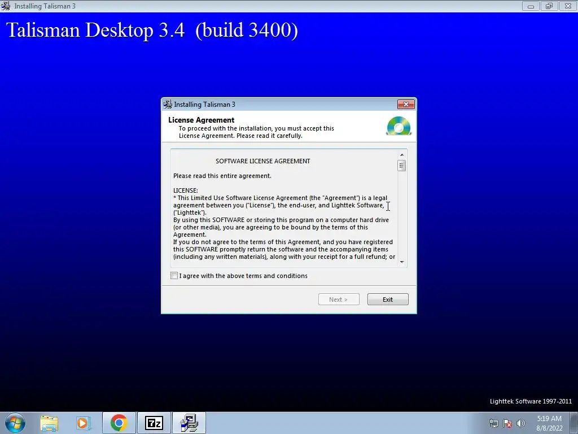Viewport: 578px width, 434px height.
Task: Close the outer Installing Talisman 3 window
Action: [568, 6]
